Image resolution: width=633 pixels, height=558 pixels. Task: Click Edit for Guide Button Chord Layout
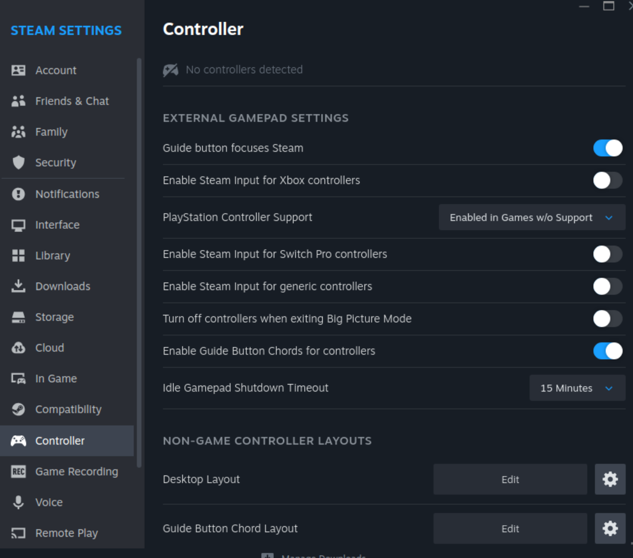click(x=510, y=529)
